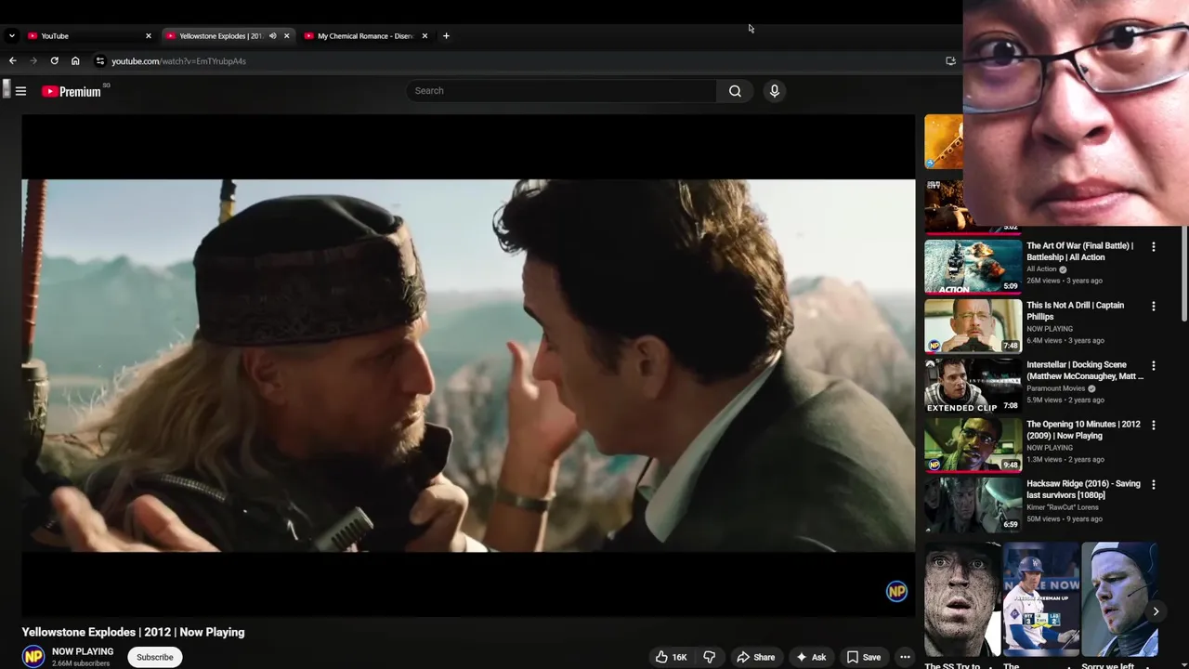Open the YouTube hamburger guide menu

(x=20, y=91)
